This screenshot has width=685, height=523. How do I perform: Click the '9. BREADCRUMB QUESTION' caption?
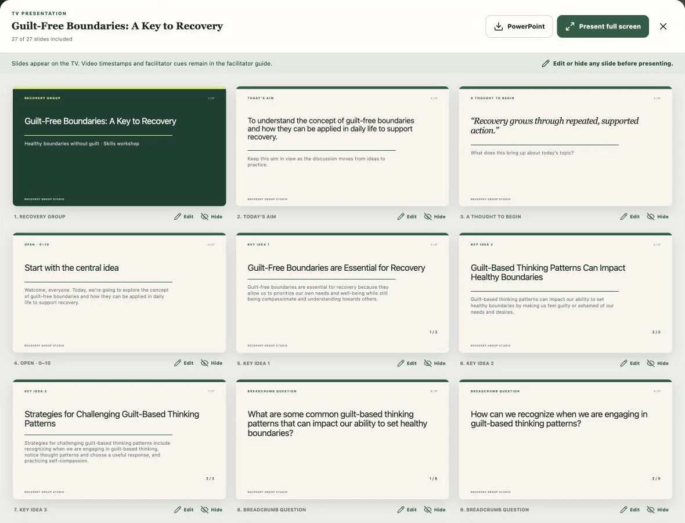click(495, 510)
